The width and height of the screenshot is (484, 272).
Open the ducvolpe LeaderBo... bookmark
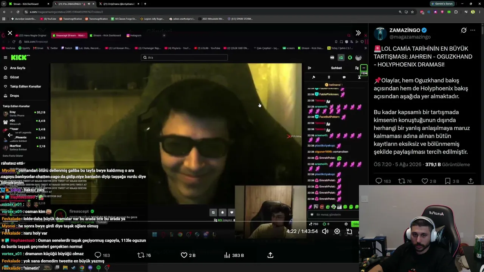[x=23, y=19]
